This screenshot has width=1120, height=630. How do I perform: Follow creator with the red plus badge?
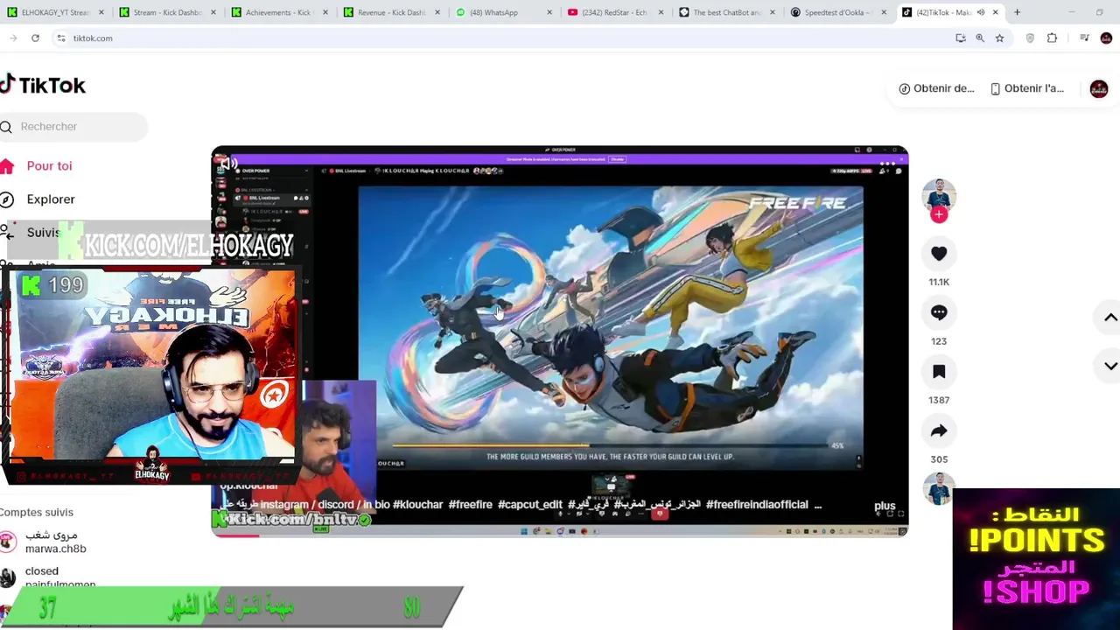(939, 214)
